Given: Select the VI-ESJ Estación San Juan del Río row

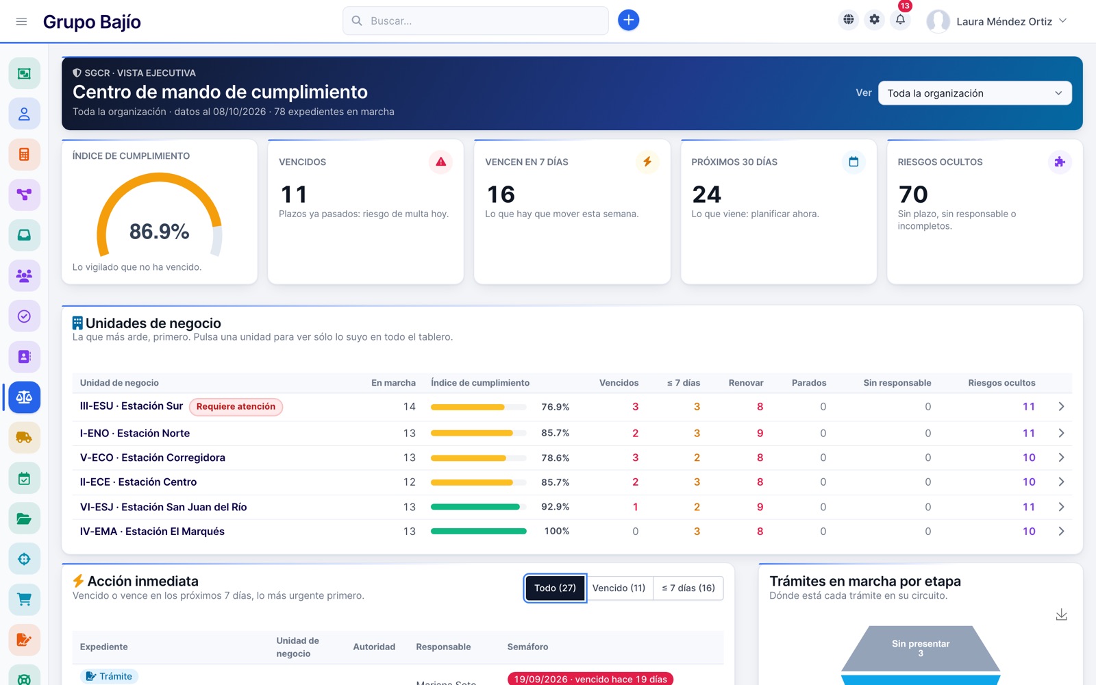Looking at the screenshot, I should [572, 507].
